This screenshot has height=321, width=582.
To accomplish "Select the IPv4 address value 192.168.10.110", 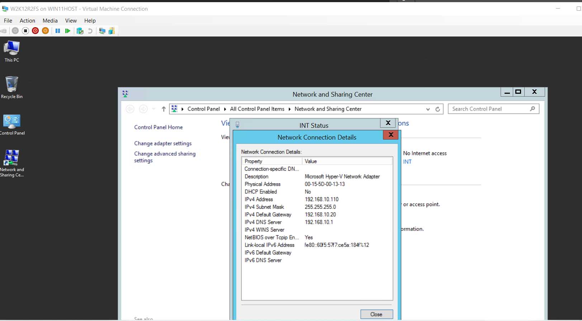I will tap(322, 199).
